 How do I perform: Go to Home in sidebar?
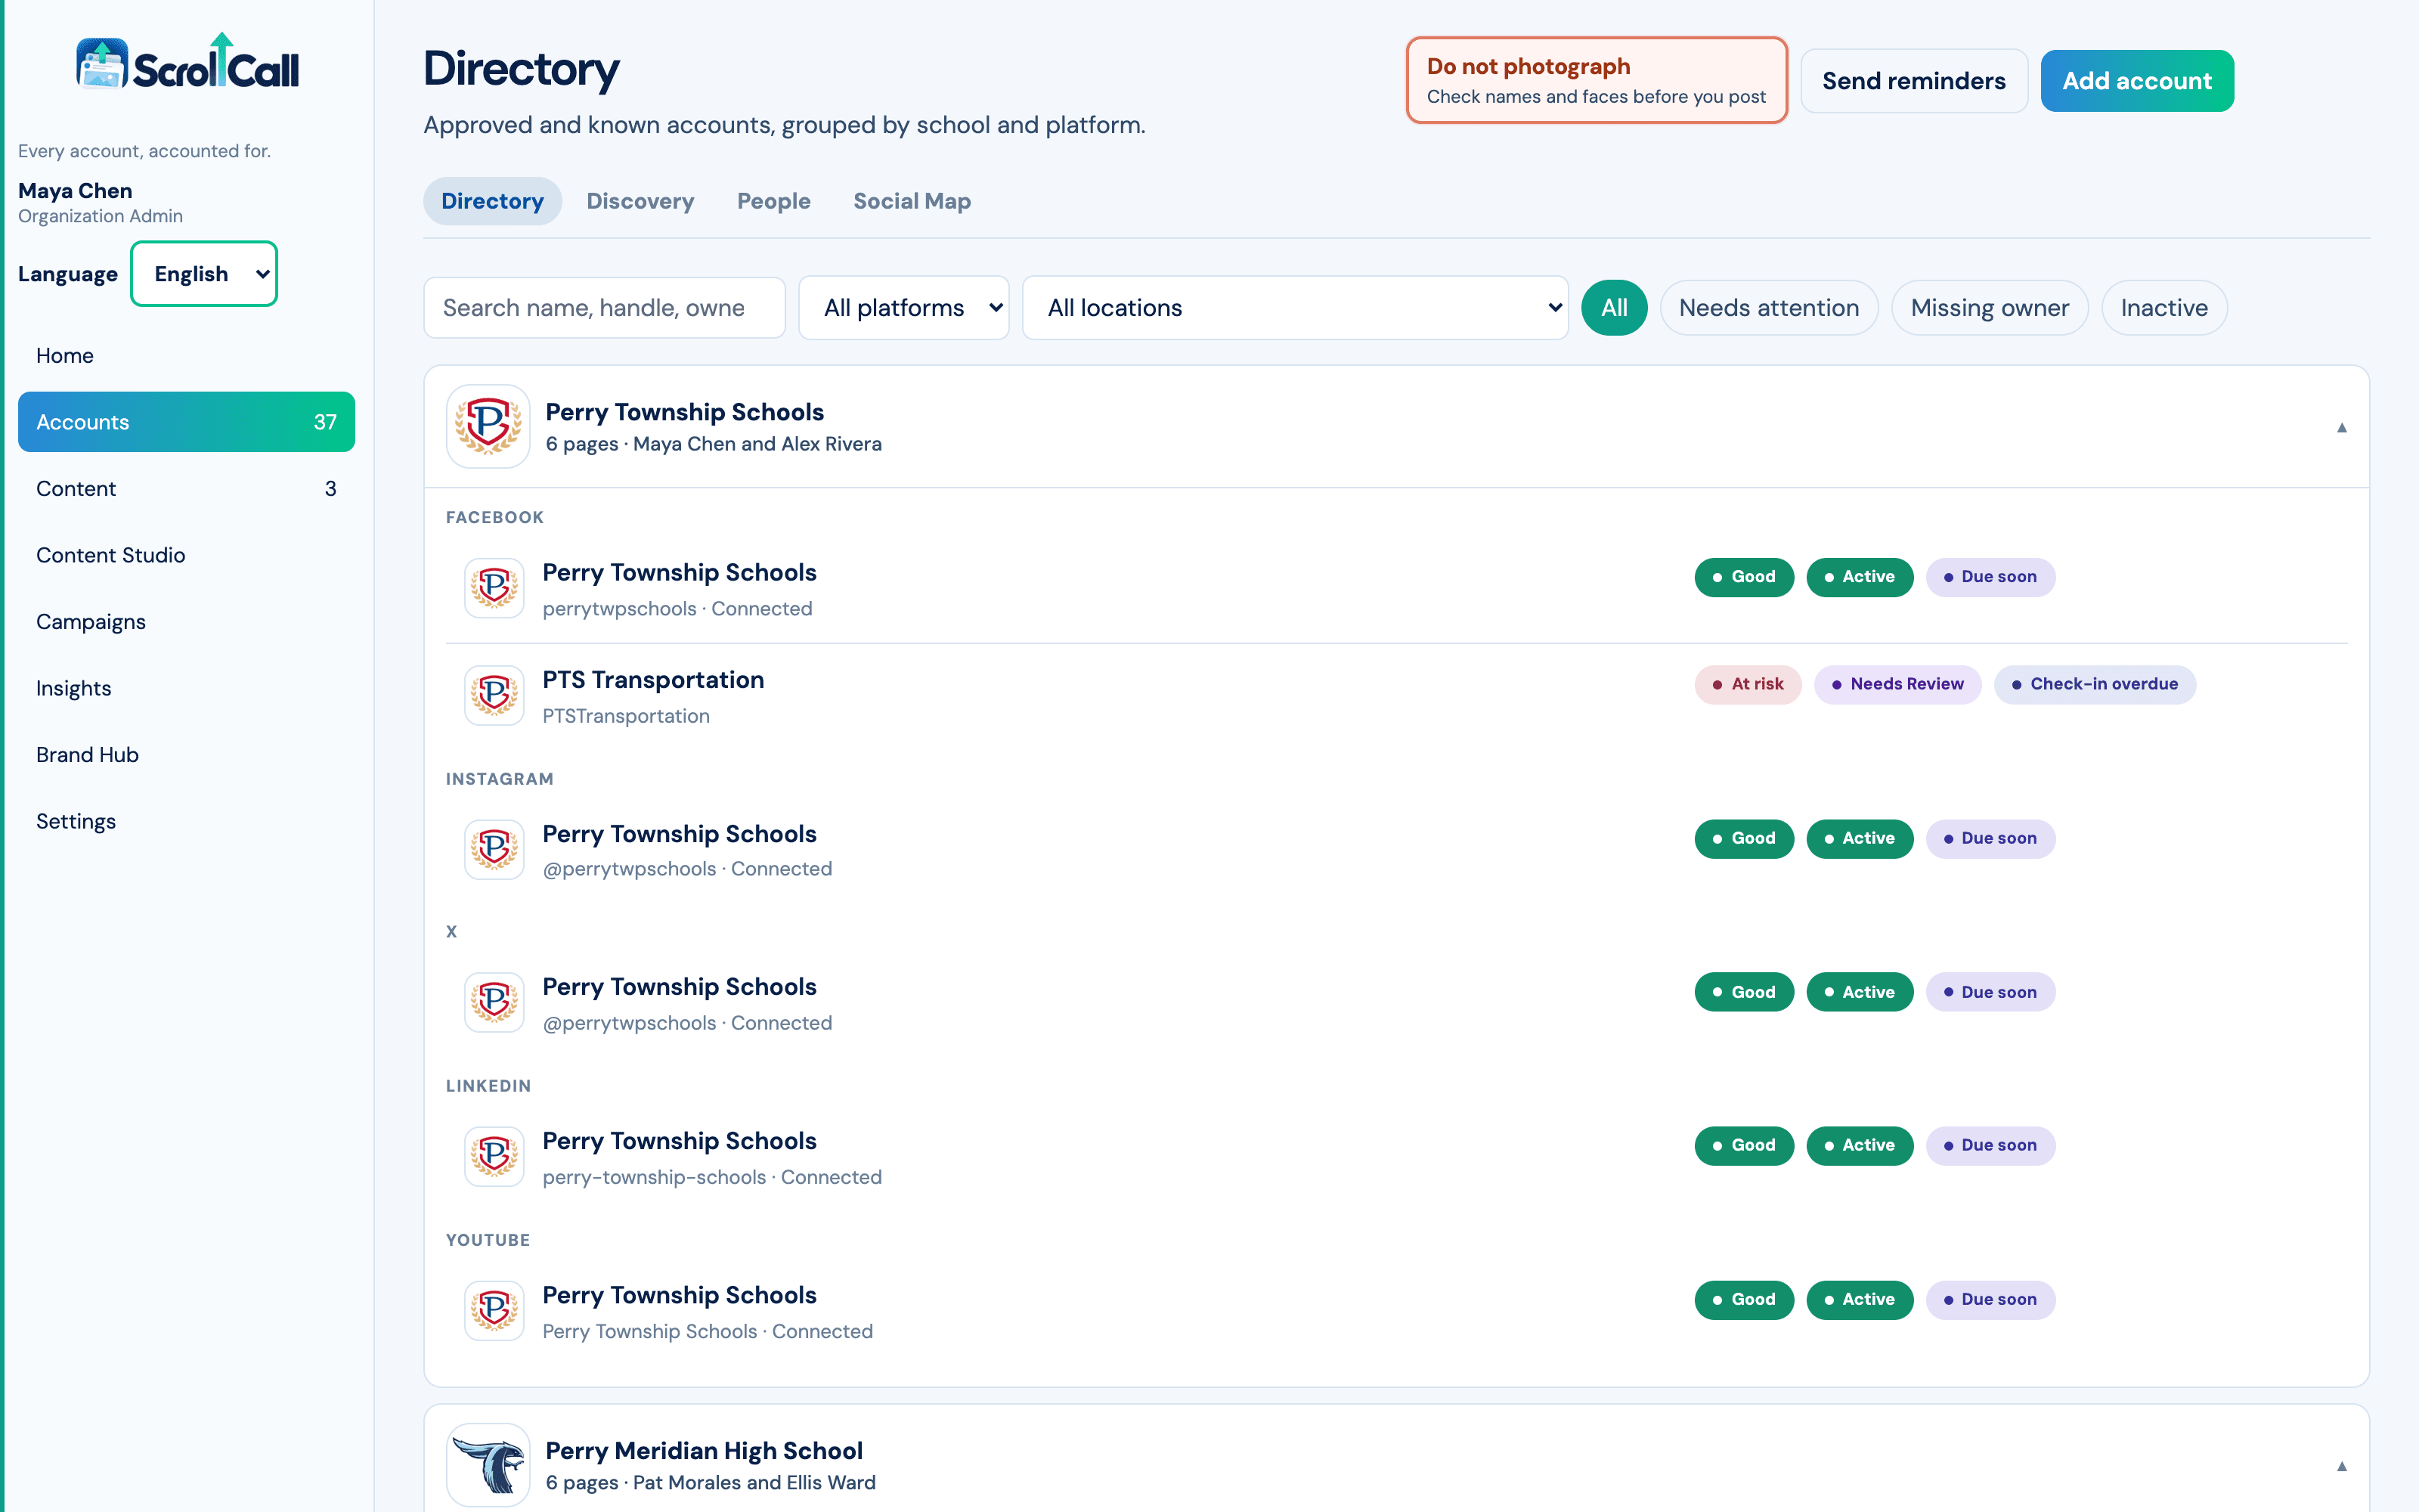(x=186, y=356)
